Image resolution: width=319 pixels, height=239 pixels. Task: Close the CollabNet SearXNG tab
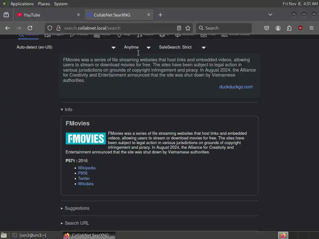click(x=149, y=15)
